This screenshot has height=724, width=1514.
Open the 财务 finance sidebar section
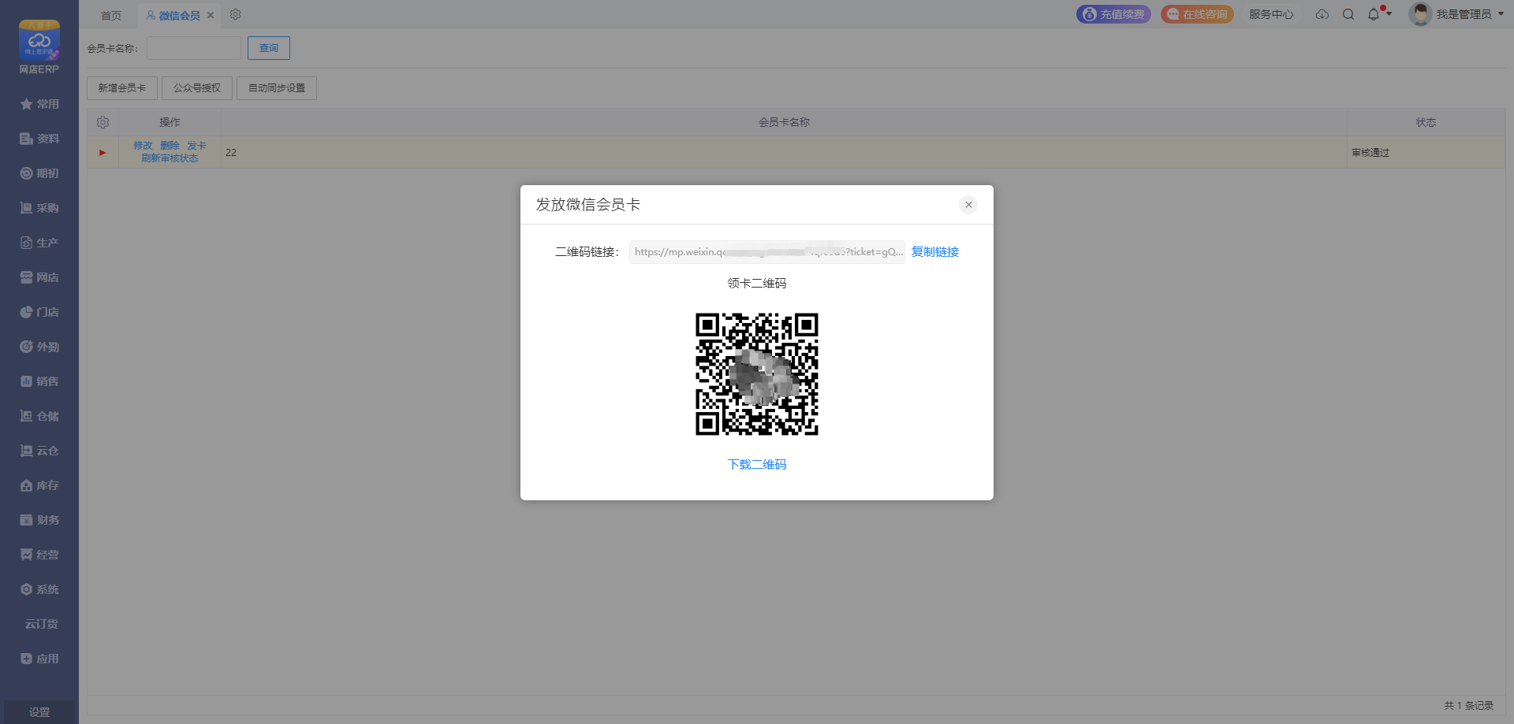tap(39, 520)
